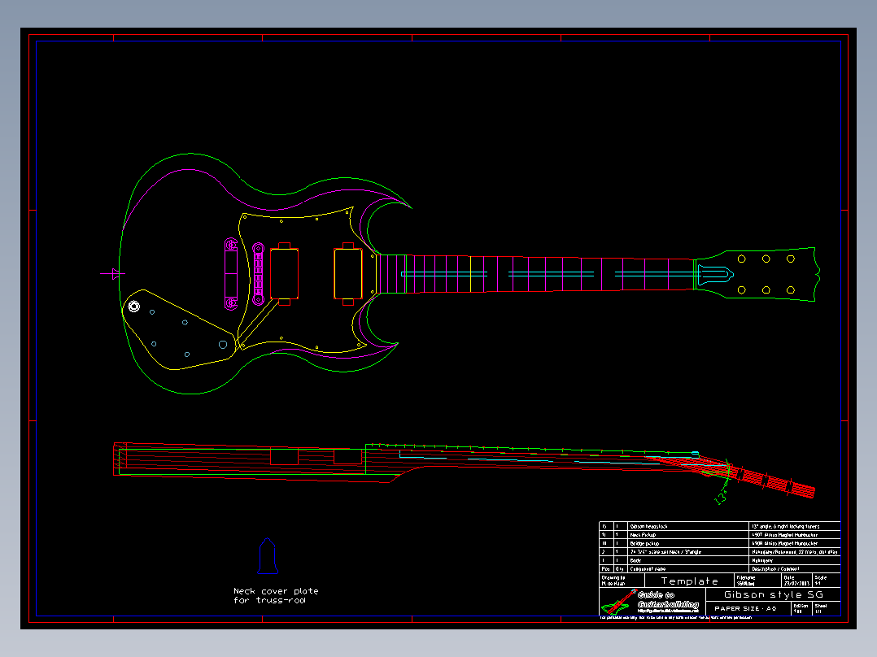The image size is (877, 657).
Task: Select lower tuner hole nearest the nut
Action: coord(742,289)
